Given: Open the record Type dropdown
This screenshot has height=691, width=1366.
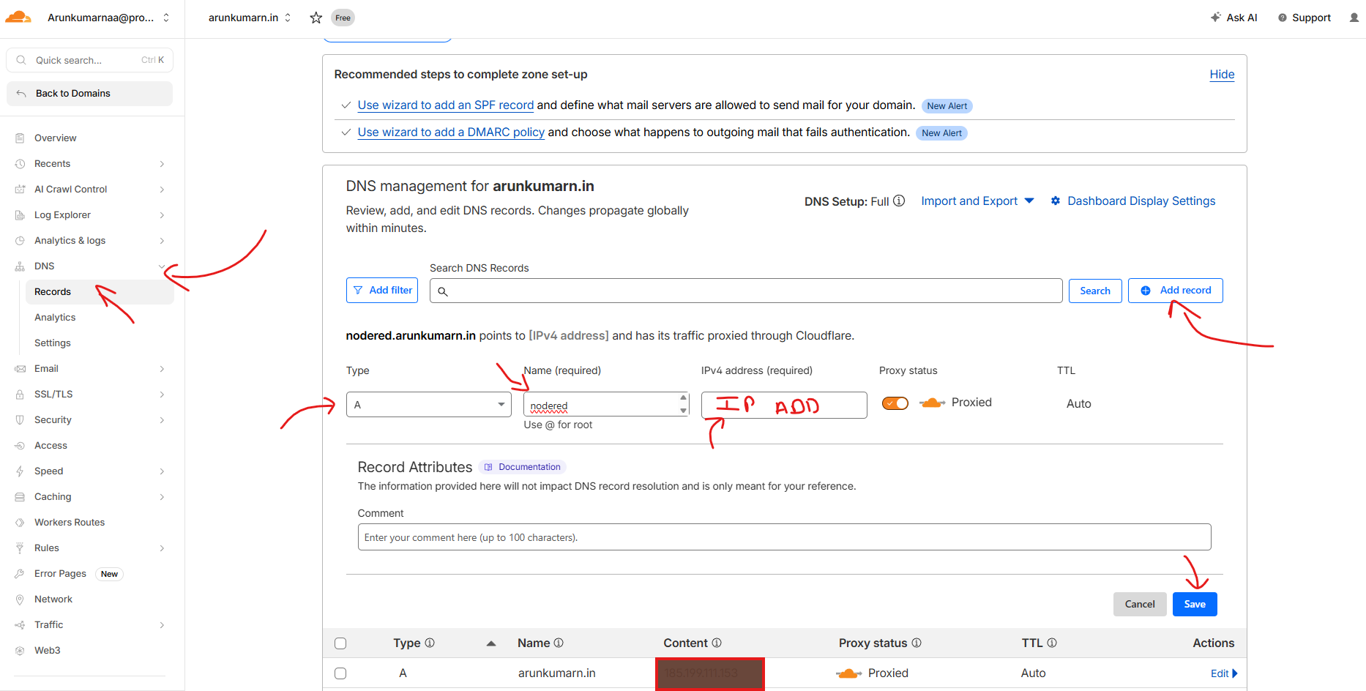Looking at the screenshot, I should [428, 404].
